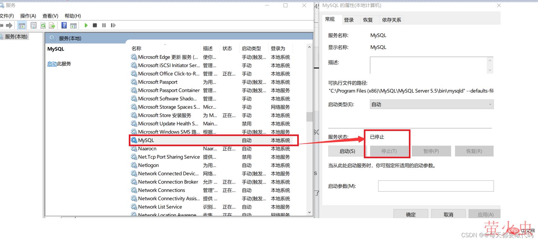Open the 文件(F) menu
The width and height of the screenshot is (538, 241).
point(7,16)
